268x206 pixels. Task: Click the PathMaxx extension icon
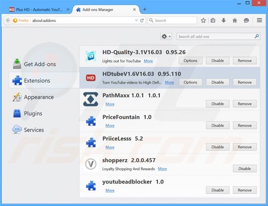pos(91,99)
